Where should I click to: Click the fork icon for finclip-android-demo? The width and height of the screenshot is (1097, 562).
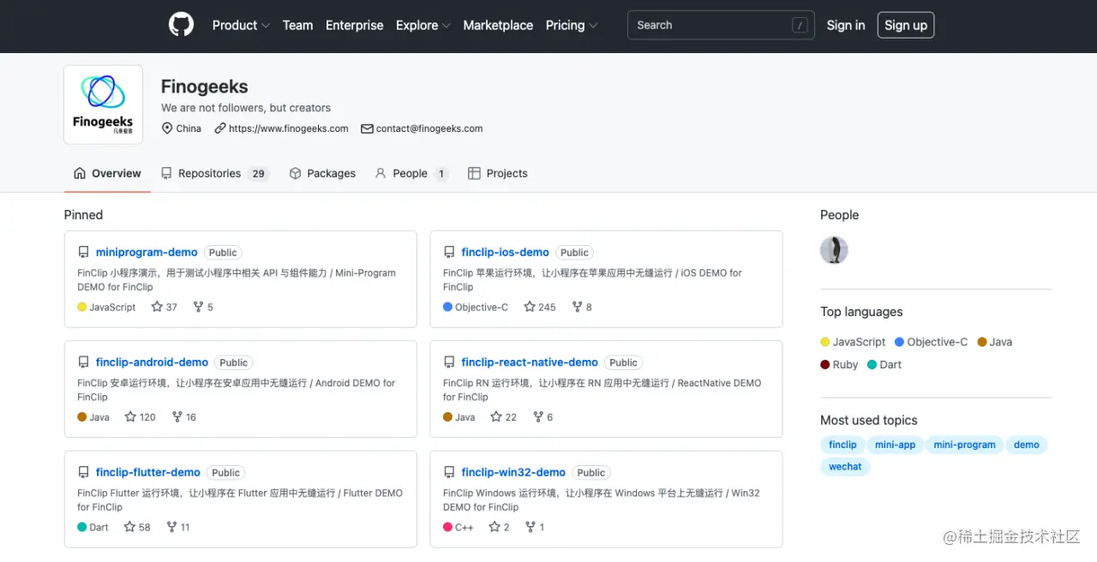[x=177, y=417]
